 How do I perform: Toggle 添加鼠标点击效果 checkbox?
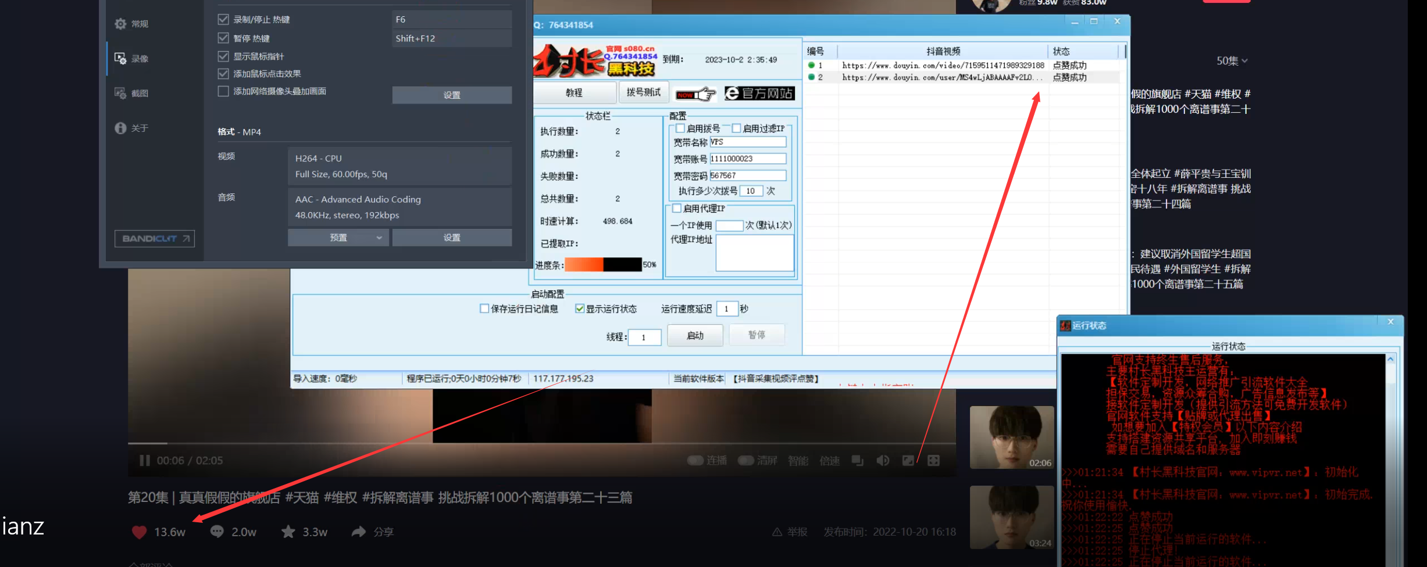223,74
